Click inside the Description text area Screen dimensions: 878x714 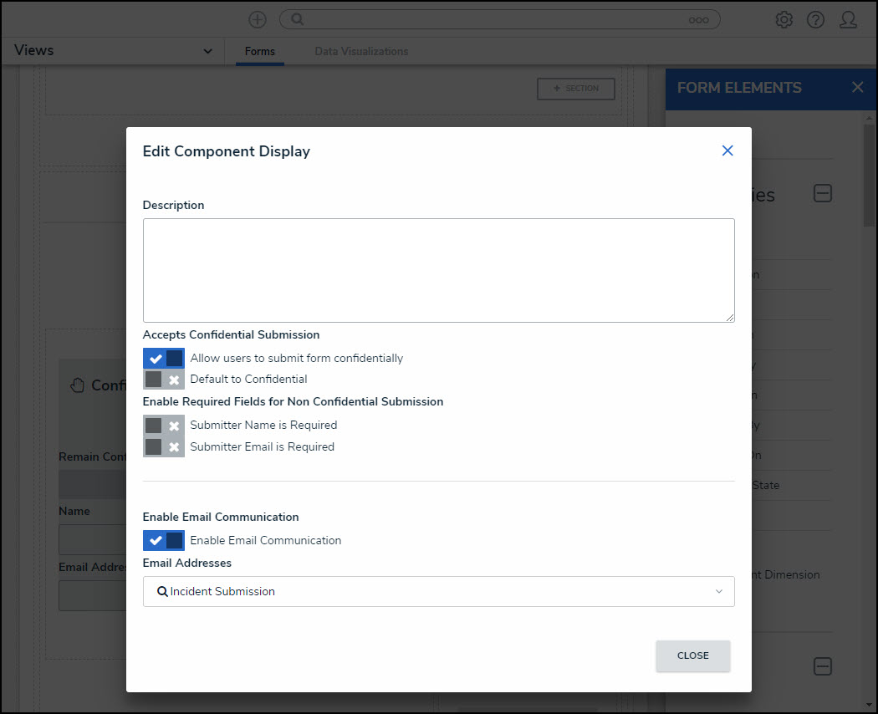pyautogui.click(x=438, y=270)
